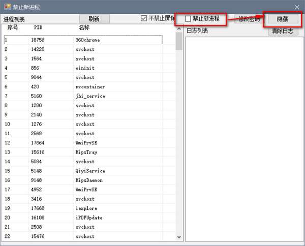
Task: Click PID value 17668
Action: tap(38, 208)
